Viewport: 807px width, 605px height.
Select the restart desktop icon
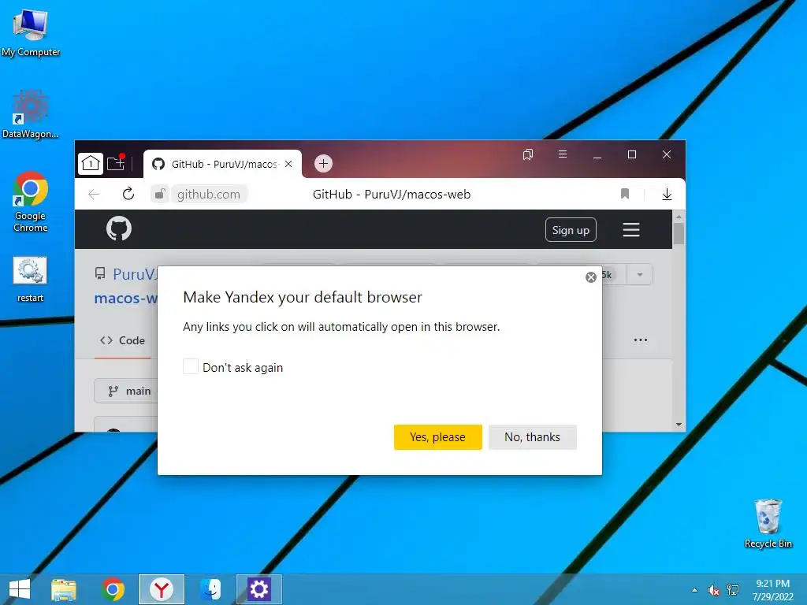31,280
